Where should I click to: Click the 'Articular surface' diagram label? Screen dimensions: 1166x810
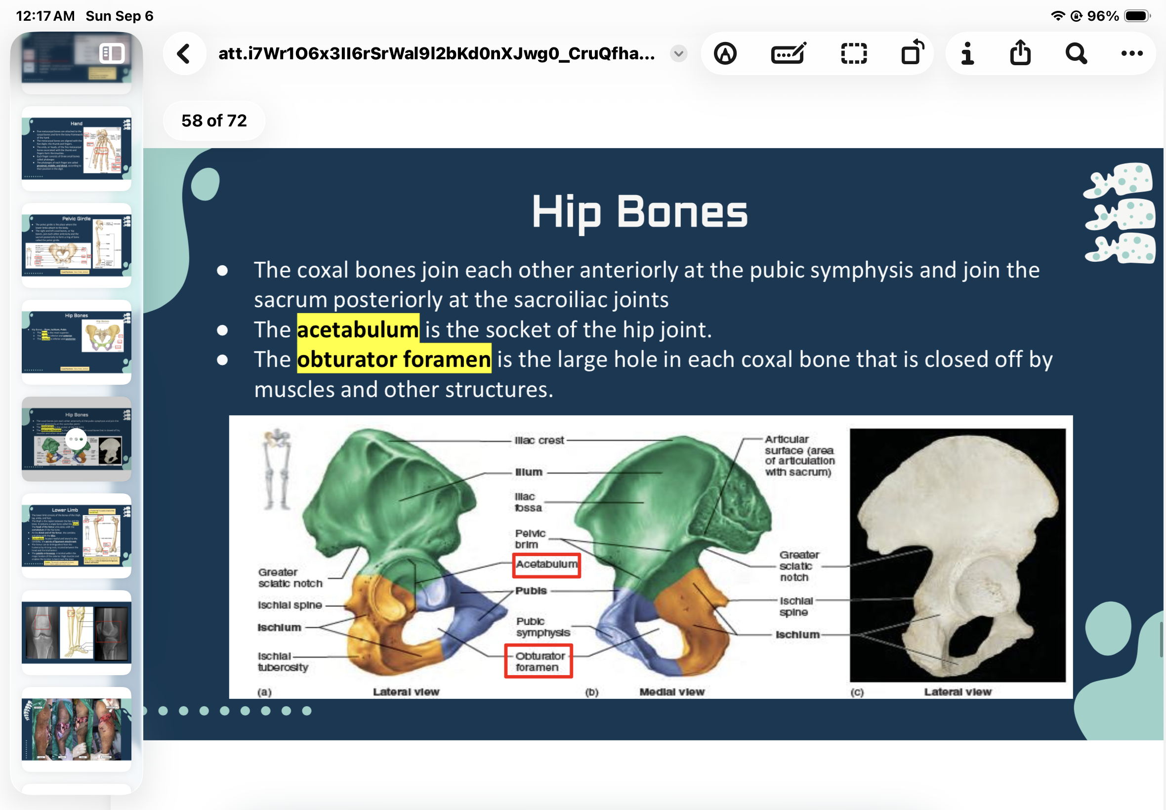(799, 455)
